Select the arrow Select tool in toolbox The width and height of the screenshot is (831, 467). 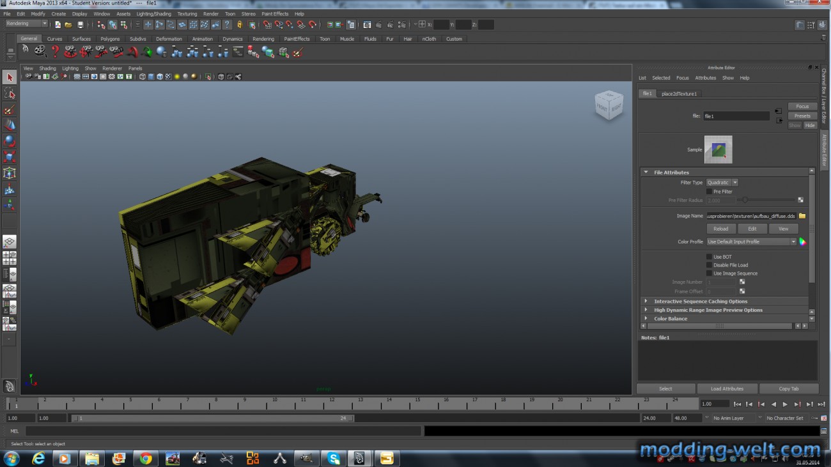tap(10, 77)
